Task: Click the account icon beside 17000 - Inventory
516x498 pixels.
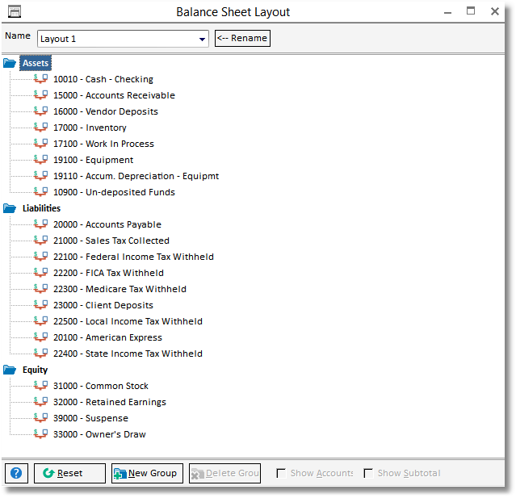Action: (x=41, y=128)
